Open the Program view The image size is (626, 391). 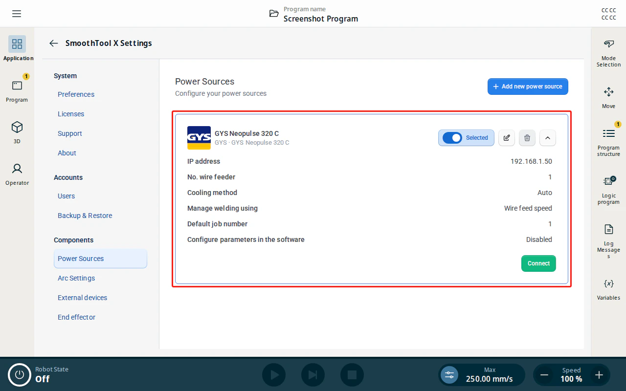[x=17, y=90]
